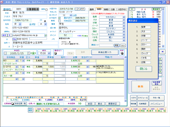Click the う kana filter button
170x127 pixels.
160,65
